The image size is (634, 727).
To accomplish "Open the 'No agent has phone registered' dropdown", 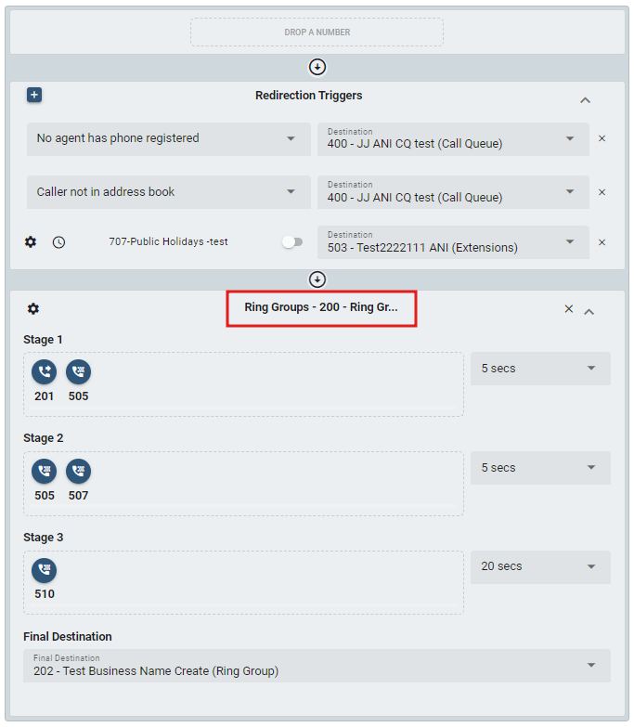I will 168,138.
